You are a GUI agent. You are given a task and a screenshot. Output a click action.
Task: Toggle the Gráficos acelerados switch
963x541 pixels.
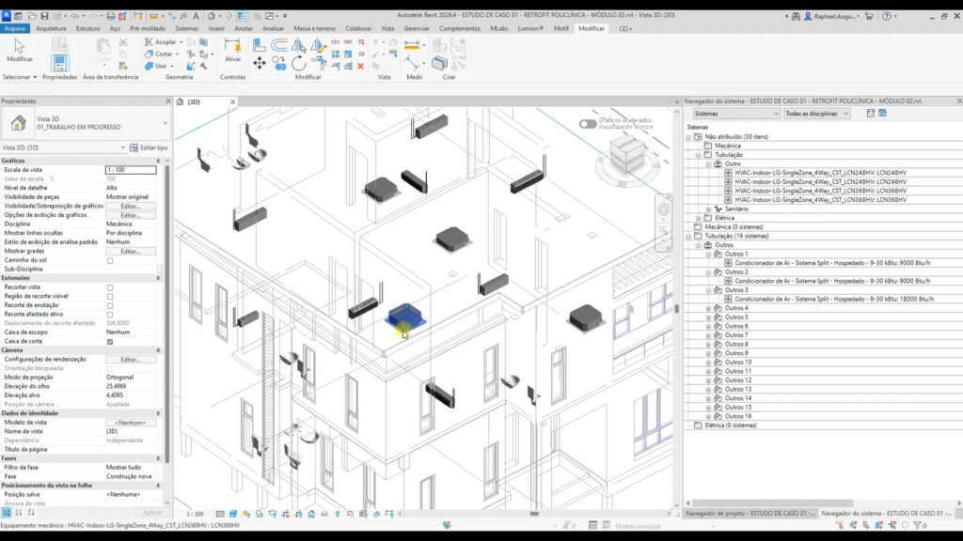click(587, 124)
